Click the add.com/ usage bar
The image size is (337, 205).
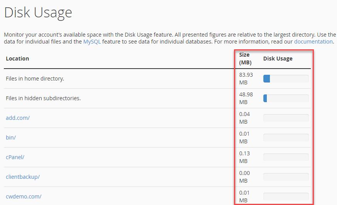click(x=286, y=118)
